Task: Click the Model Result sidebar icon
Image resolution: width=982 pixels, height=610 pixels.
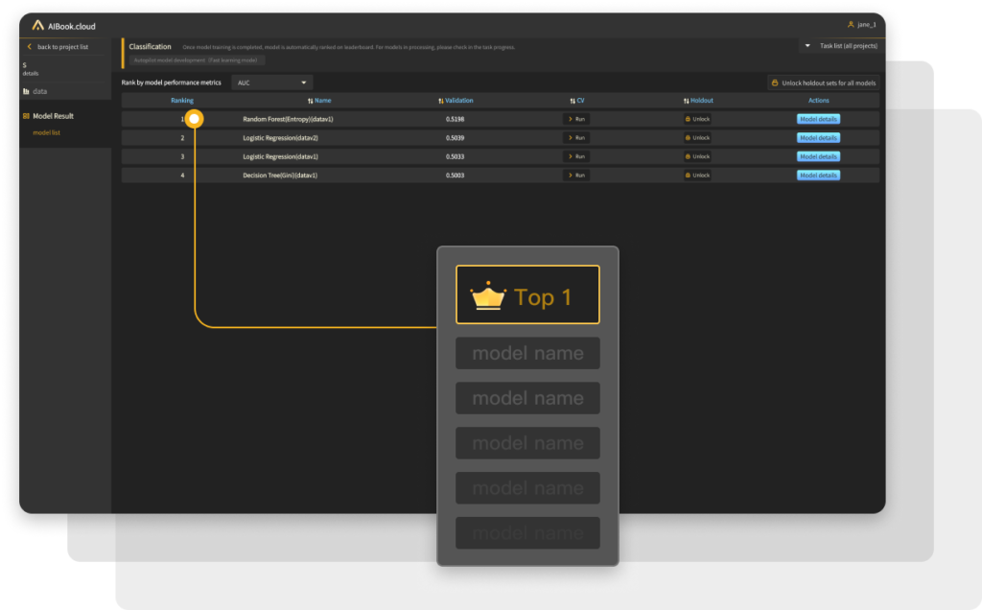Action: pos(27,116)
